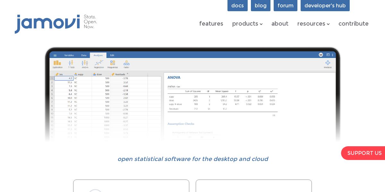Viewport: 385px width, 192px height.
Task: Open the blog link
Action: tap(261, 5)
